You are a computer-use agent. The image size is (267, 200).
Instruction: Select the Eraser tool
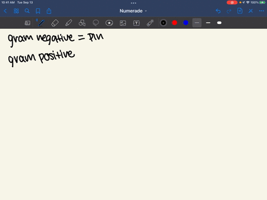55,23
